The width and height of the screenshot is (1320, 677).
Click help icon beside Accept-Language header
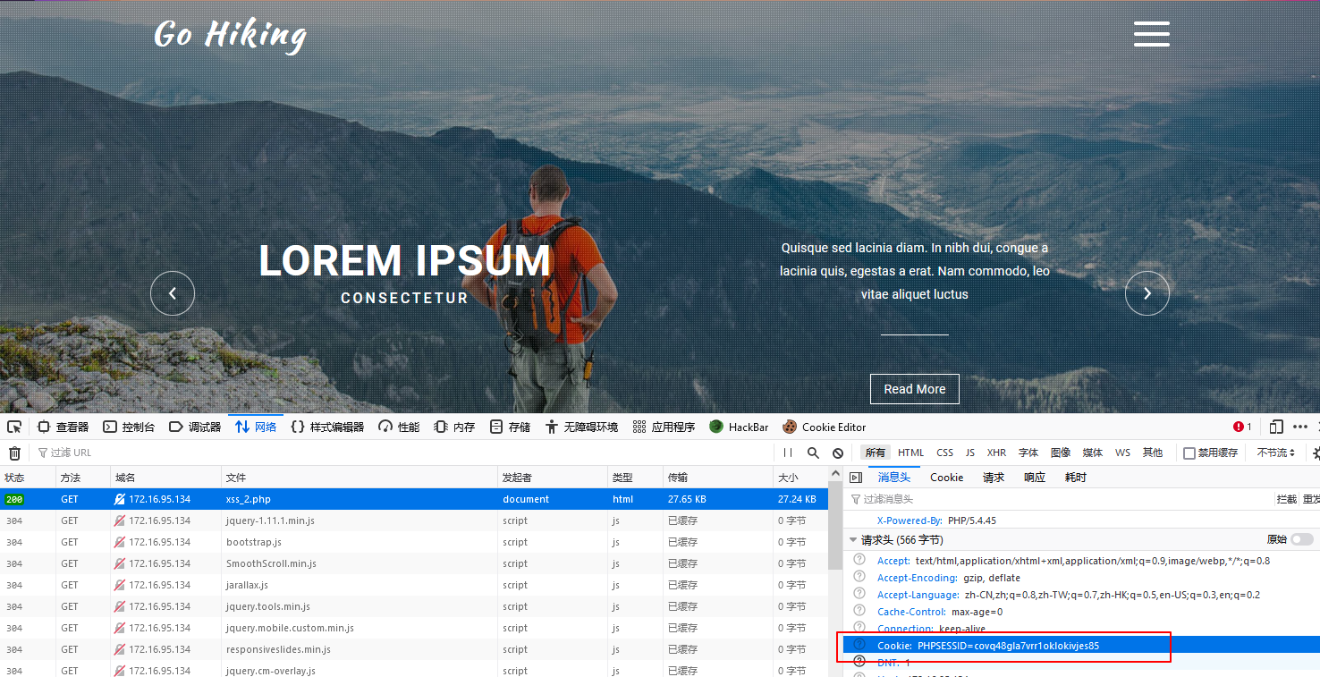859,595
